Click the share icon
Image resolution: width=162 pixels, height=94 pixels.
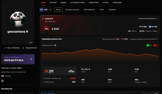[x=23, y=48]
